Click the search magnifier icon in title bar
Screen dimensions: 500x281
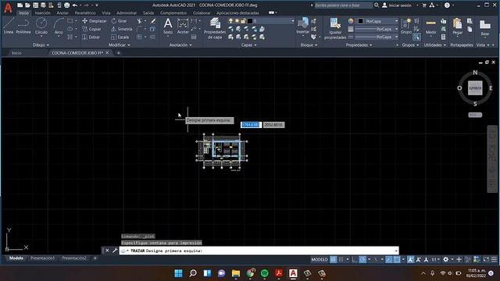click(377, 5)
